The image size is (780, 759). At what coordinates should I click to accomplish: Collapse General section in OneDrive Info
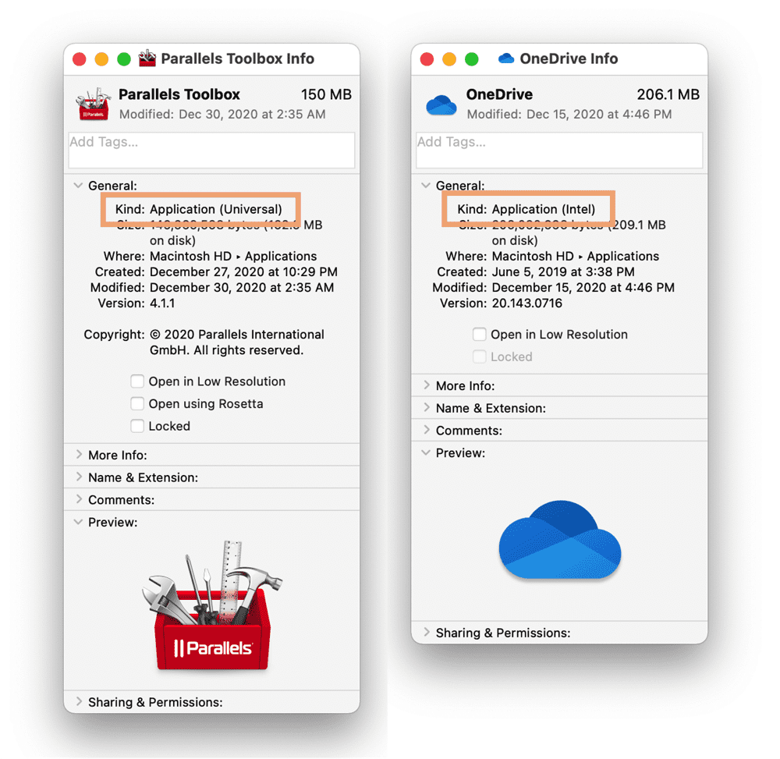tap(426, 186)
